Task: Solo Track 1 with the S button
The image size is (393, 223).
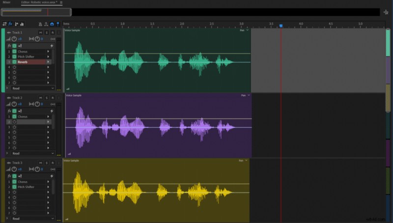Action: pos(47,32)
